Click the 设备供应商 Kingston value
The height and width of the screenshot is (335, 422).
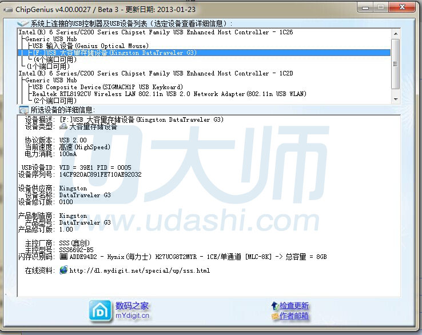point(73,188)
